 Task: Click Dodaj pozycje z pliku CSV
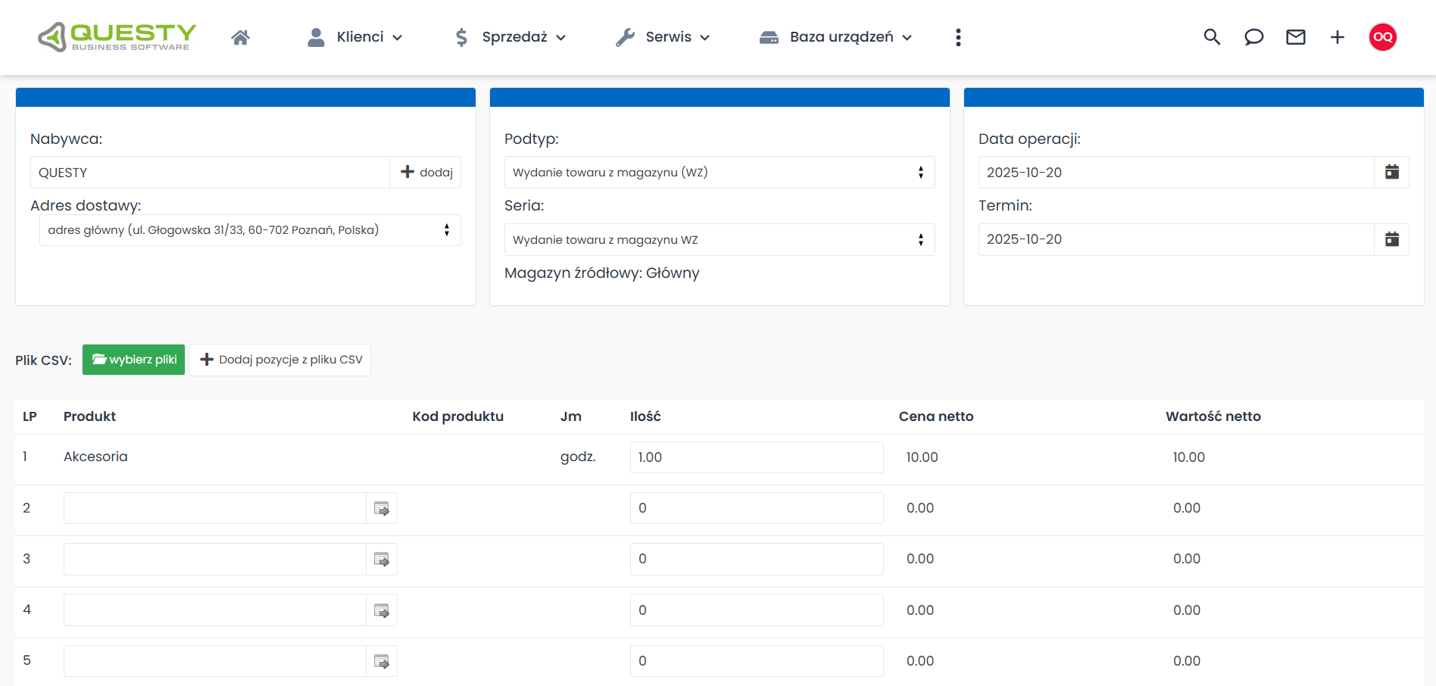tap(280, 360)
